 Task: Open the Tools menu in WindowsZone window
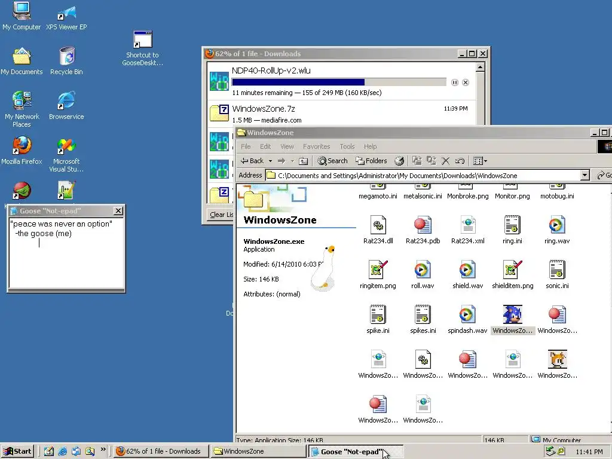347,146
